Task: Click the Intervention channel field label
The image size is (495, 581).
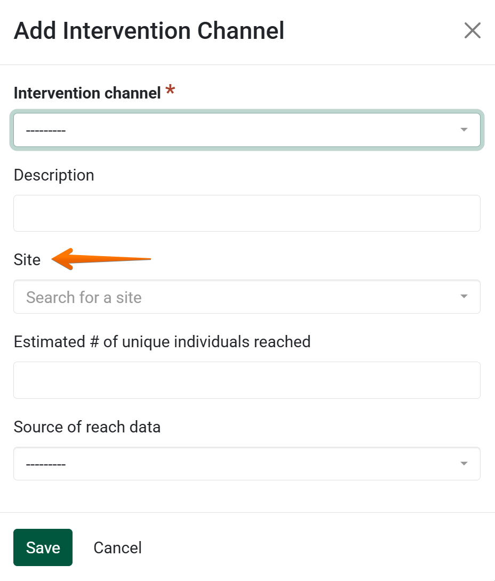Action: pyautogui.click(x=87, y=93)
